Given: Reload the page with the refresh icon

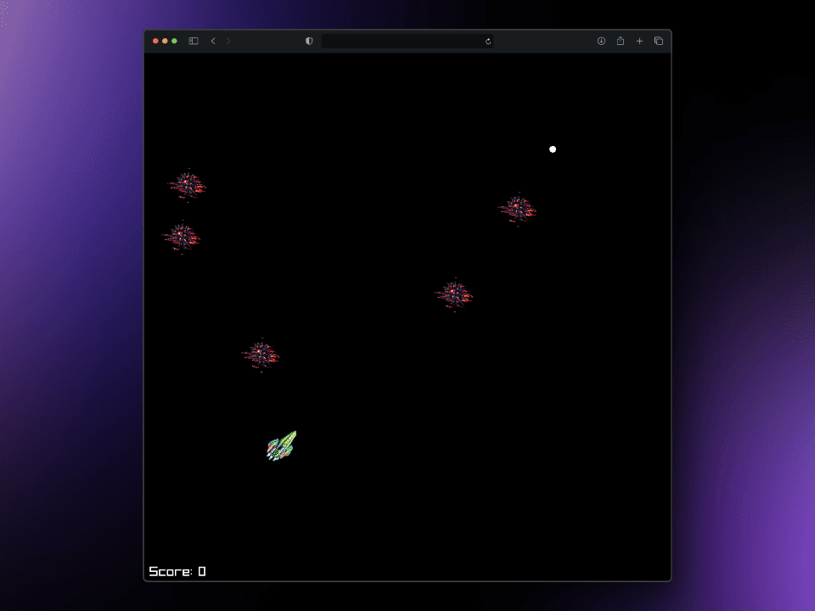Looking at the screenshot, I should pyautogui.click(x=487, y=40).
